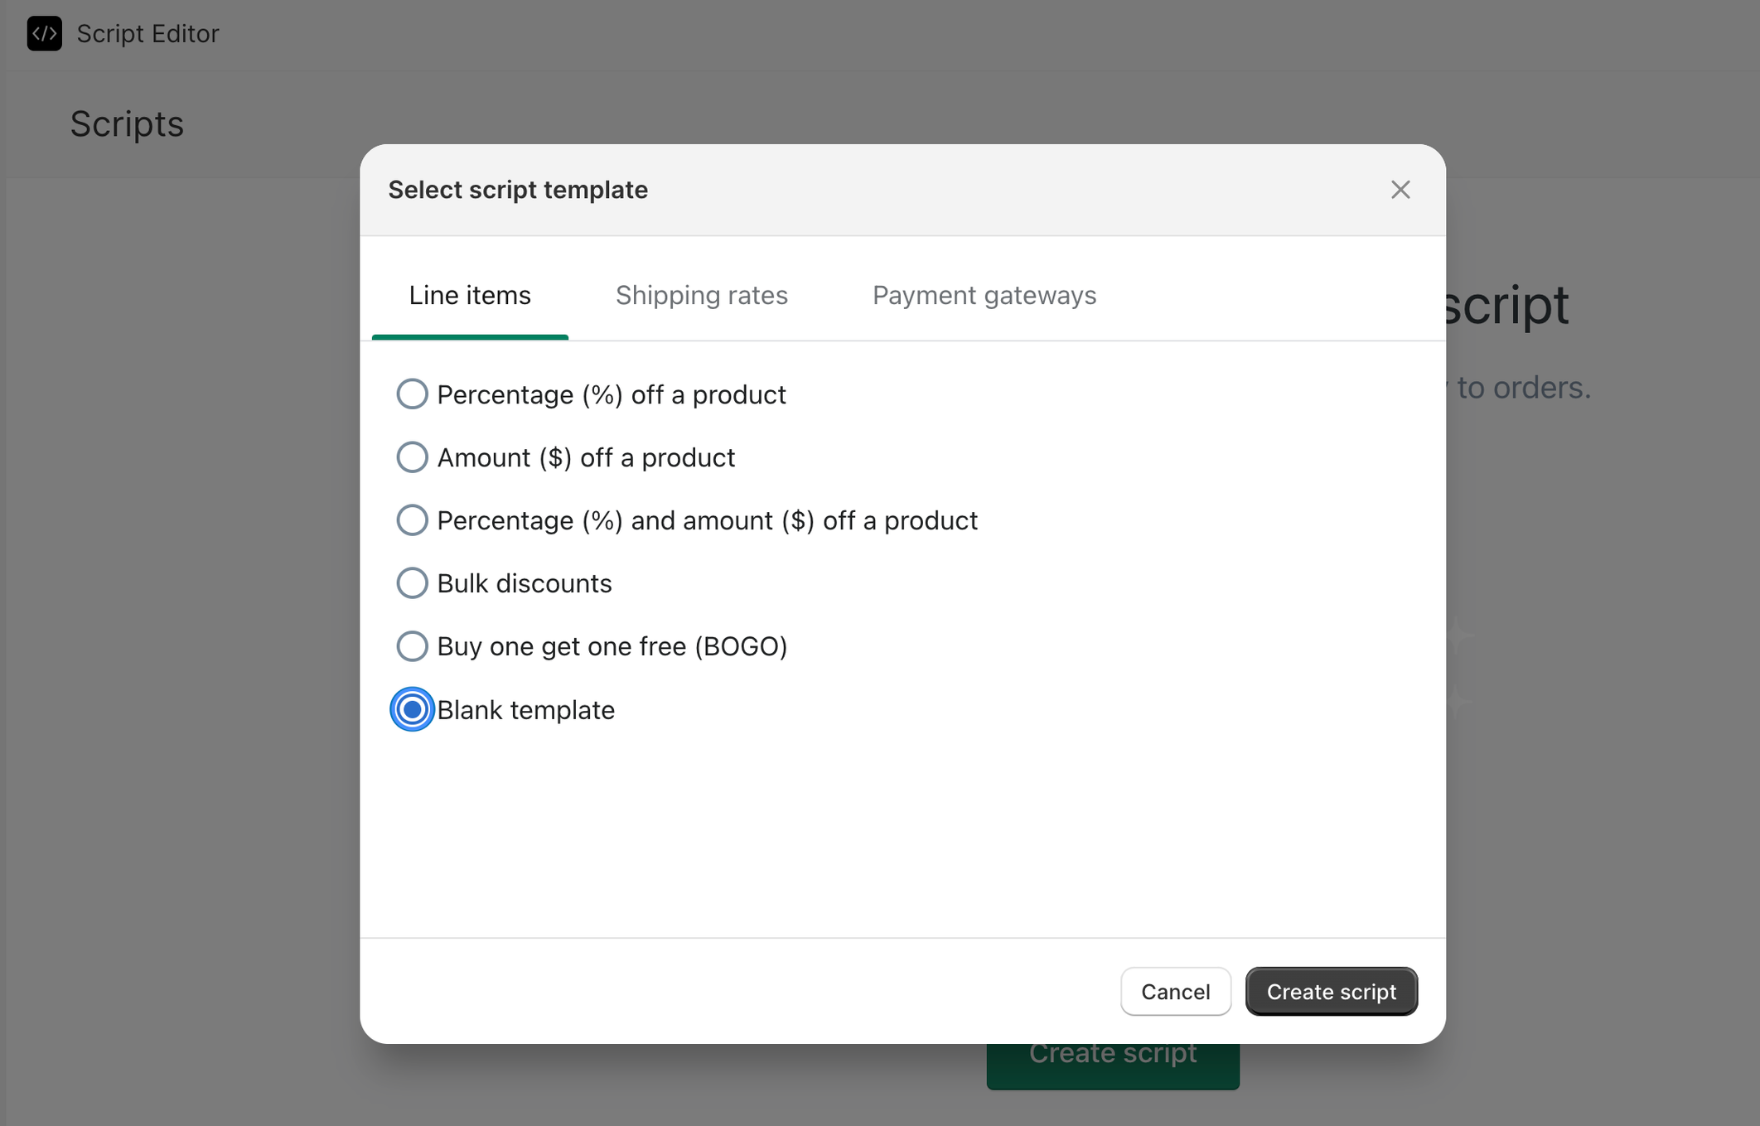Click the Script Editor code icon
Image resolution: width=1760 pixels, height=1126 pixels.
44,34
